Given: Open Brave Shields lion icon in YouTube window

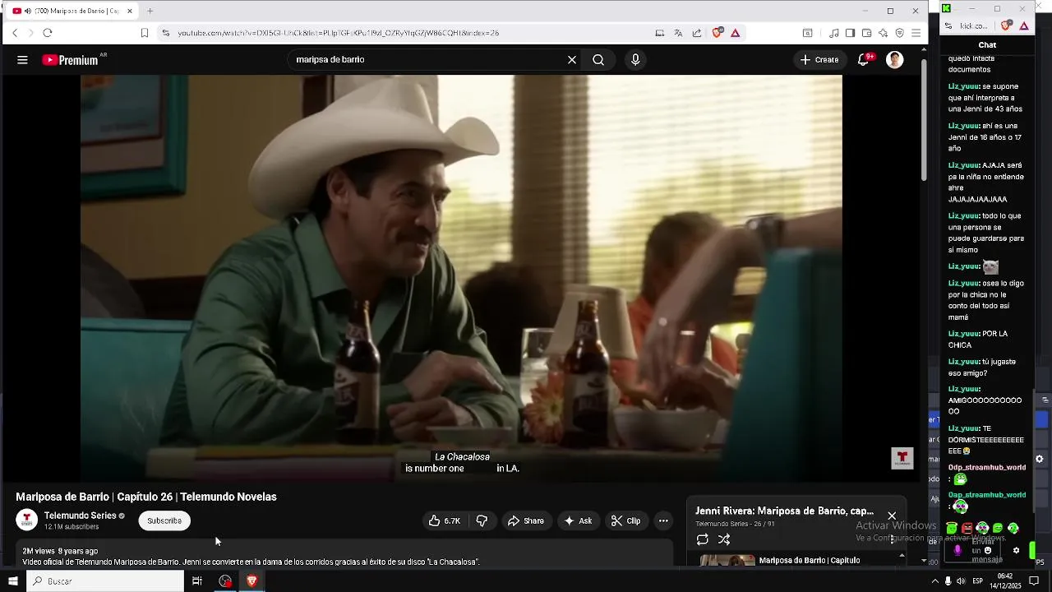Looking at the screenshot, I should pyautogui.click(x=717, y=33).
